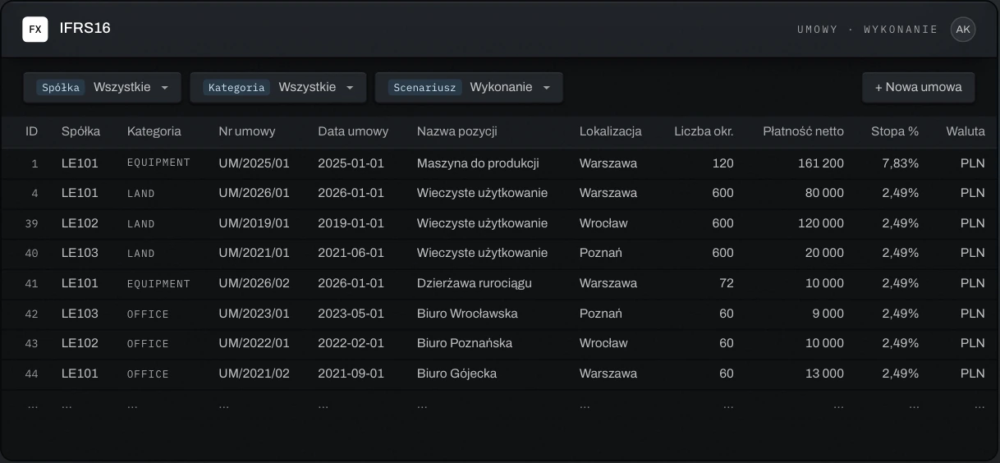1000x463 pixels.
Task: Select the Biuro Gójecka position name
Action: pos(456,374)
